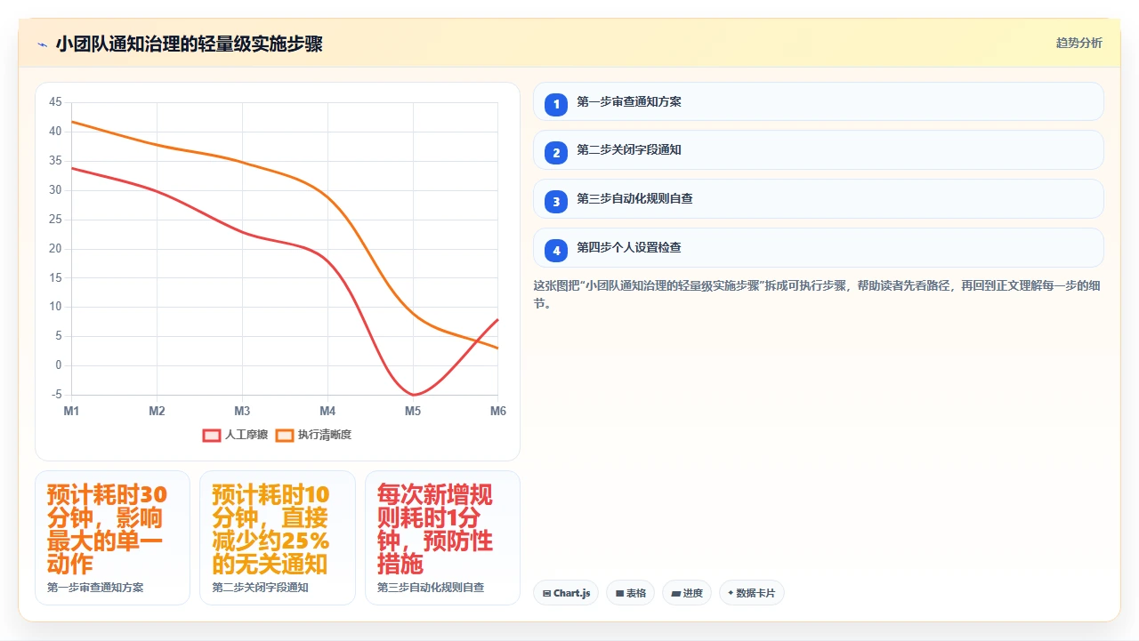Select the Chart.js tag

click(x=566, y=593)
